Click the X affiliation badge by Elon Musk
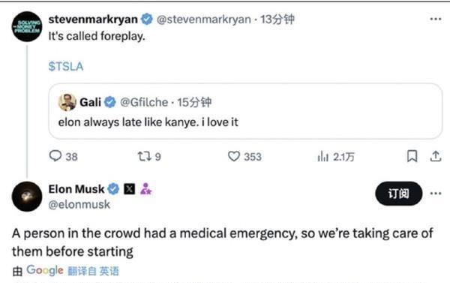 click(x=129, y=189)
